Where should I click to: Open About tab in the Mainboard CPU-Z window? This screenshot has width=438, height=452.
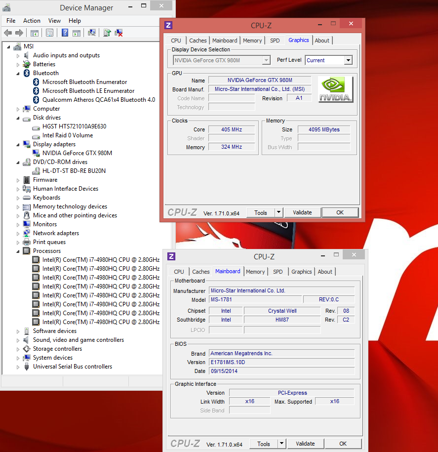point(325,272)
